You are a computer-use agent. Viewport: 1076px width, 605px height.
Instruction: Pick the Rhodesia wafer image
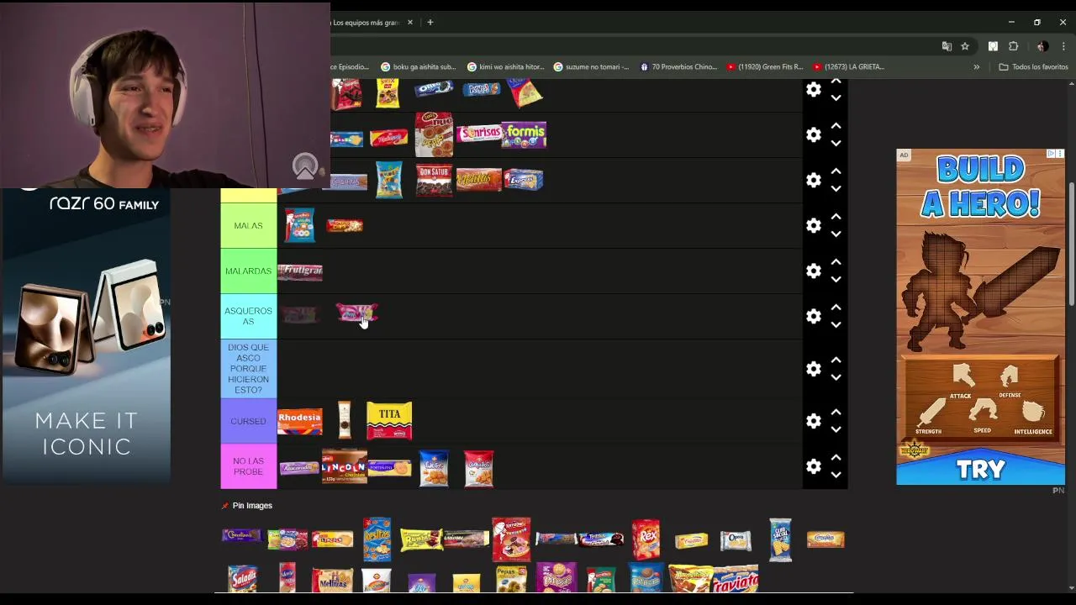point(299,421)
